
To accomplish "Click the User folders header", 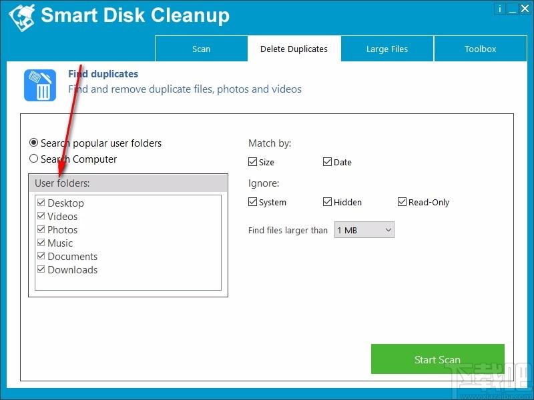I will coord(128,183).
